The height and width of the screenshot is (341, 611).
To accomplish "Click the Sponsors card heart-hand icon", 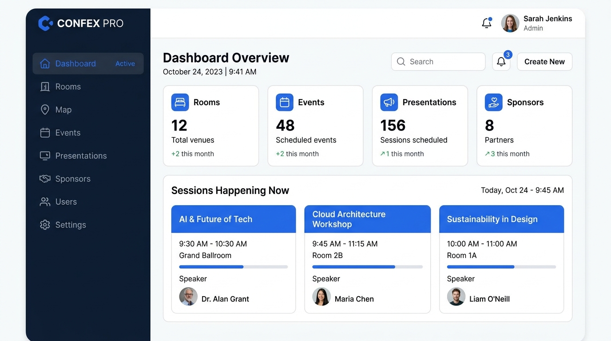I will [x=494, y=102].
